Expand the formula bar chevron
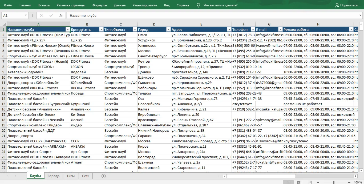 [360, 15]
